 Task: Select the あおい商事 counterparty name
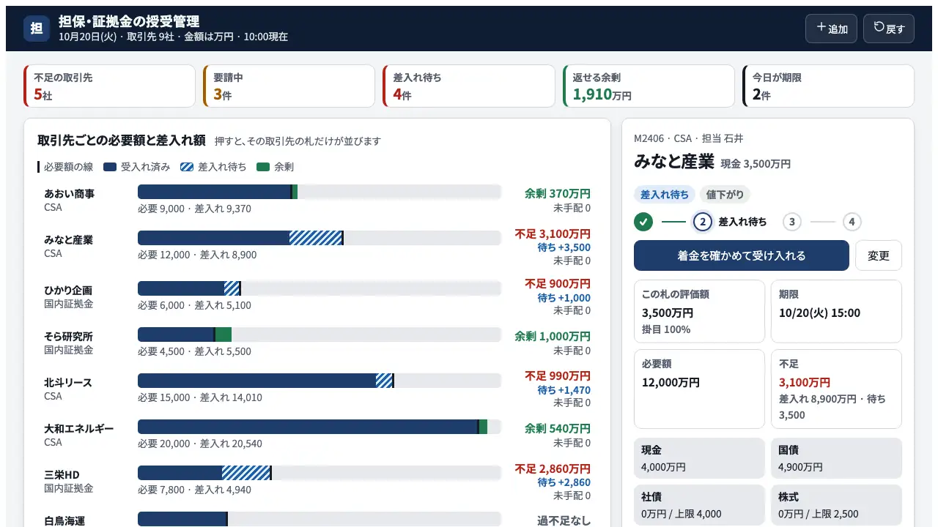70,194
